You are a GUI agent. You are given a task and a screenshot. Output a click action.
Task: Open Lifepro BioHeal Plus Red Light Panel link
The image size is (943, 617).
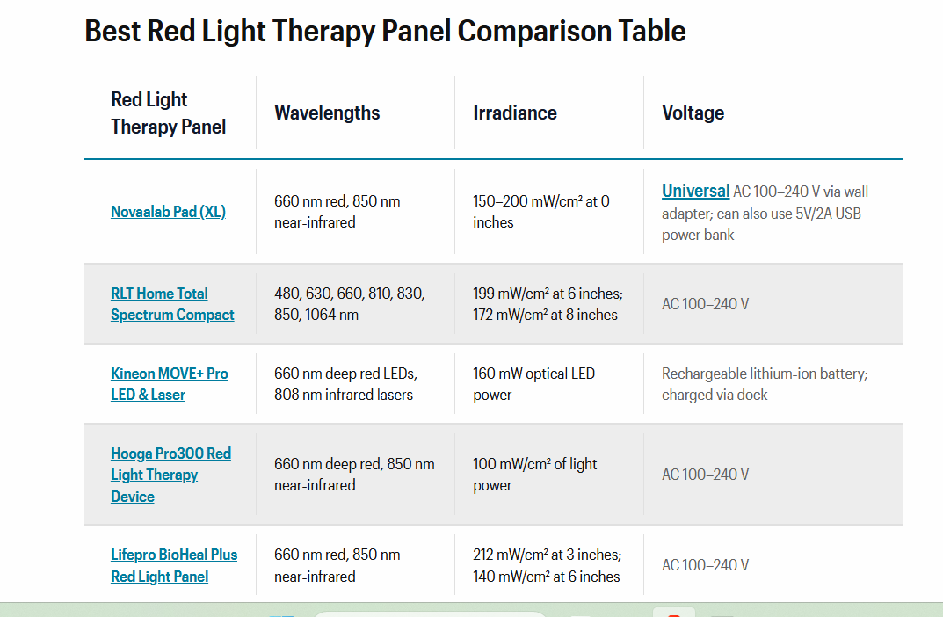pos(173,565)
